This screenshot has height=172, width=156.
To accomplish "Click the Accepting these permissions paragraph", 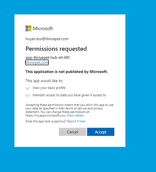I will click(x=69, y=110).
